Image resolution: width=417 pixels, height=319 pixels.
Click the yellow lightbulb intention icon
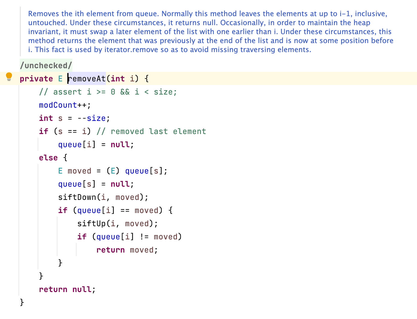click(9, 77)
